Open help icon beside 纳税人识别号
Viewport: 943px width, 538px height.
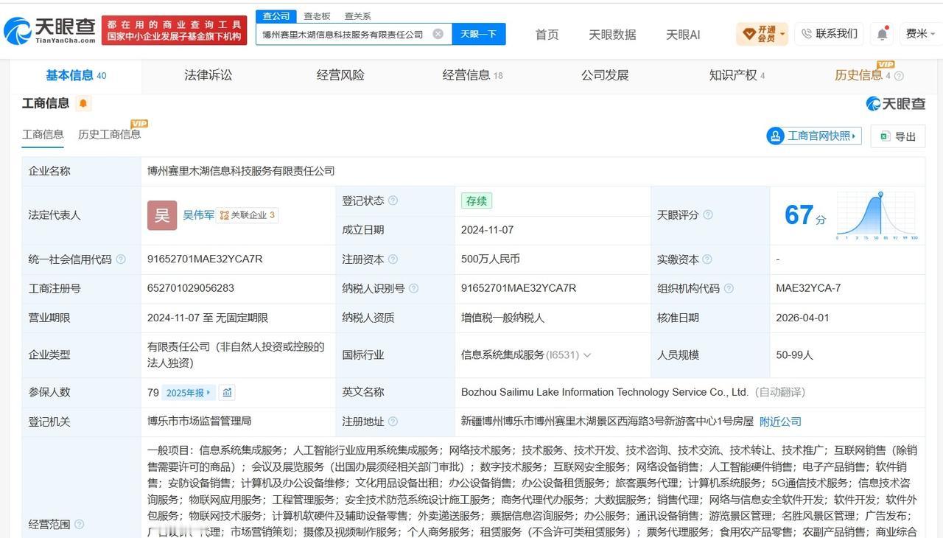pos(413,289)
